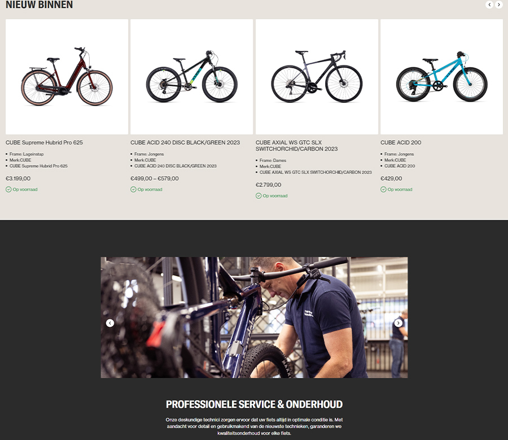Image resolution: width=508 pixels, height=440 pixels.
Task: Click the Professionele Service & Onderhoud heading
Action: [254, 404]
